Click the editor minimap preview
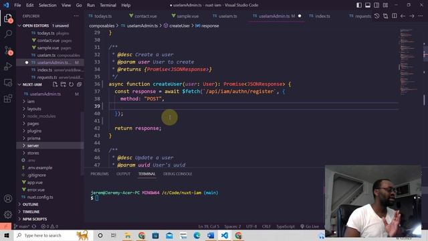 coord(409,62)
